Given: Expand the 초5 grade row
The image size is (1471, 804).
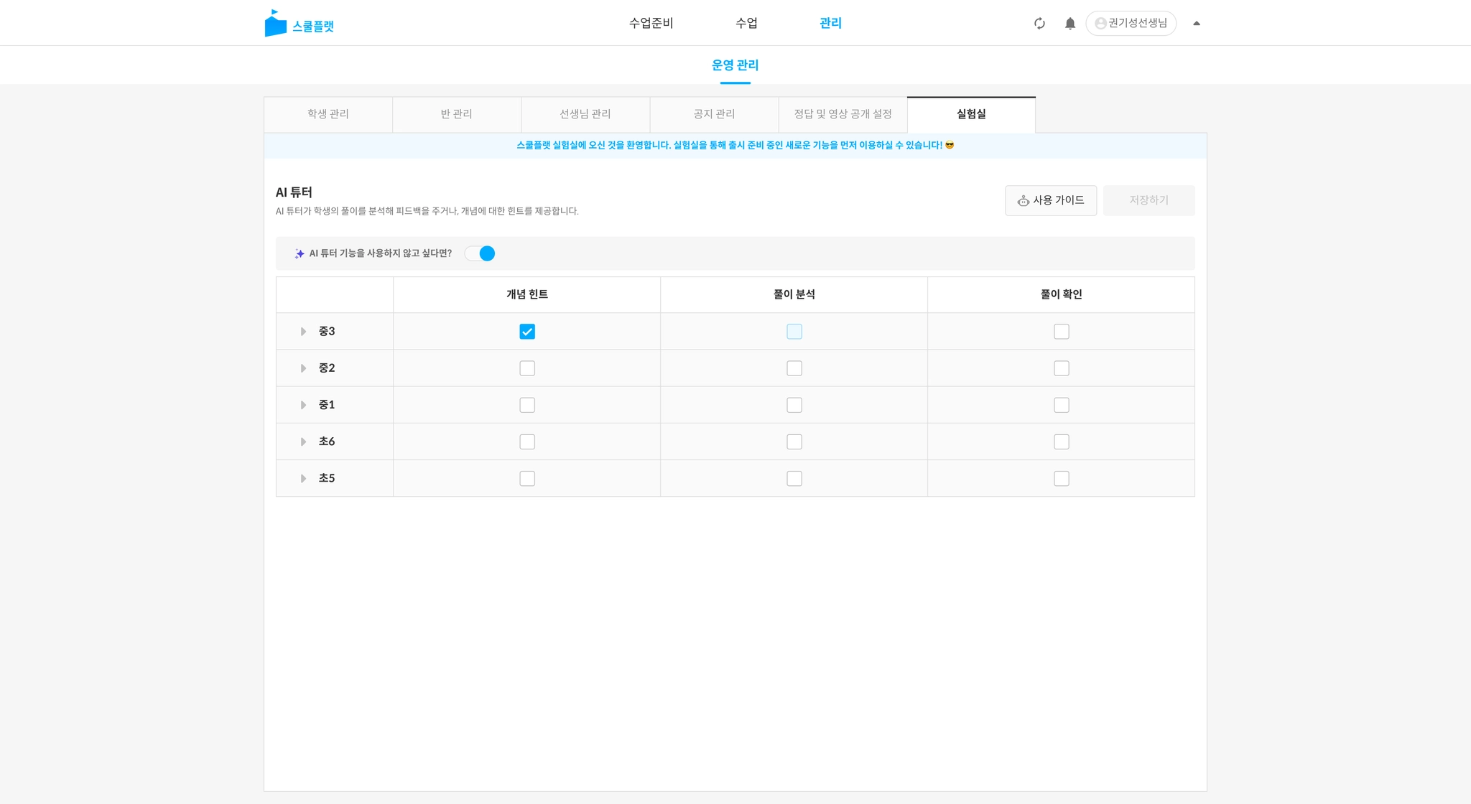Looking at the screenshot, I should click(303, 478).
